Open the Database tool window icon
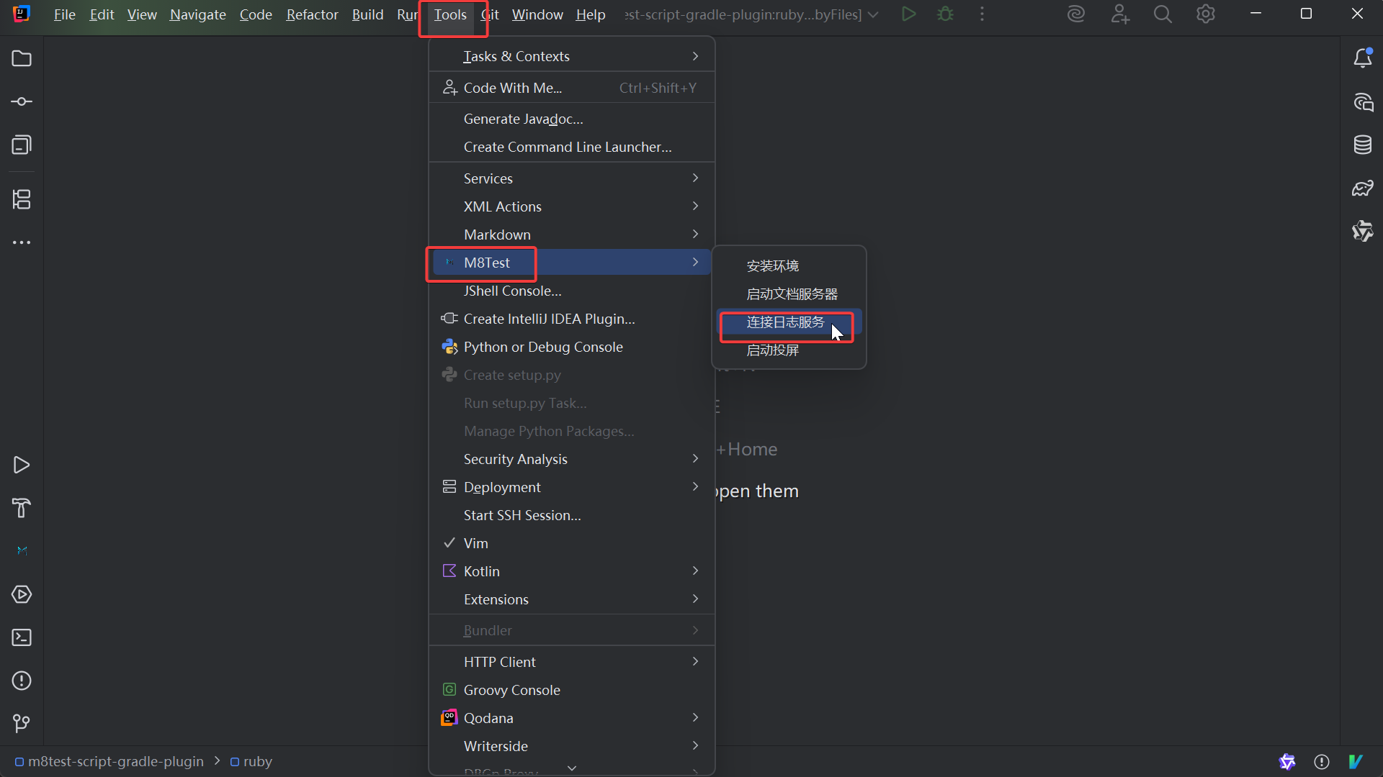Image resolution: width=1383 pixels, height=777 pixels. (1362, 145)
